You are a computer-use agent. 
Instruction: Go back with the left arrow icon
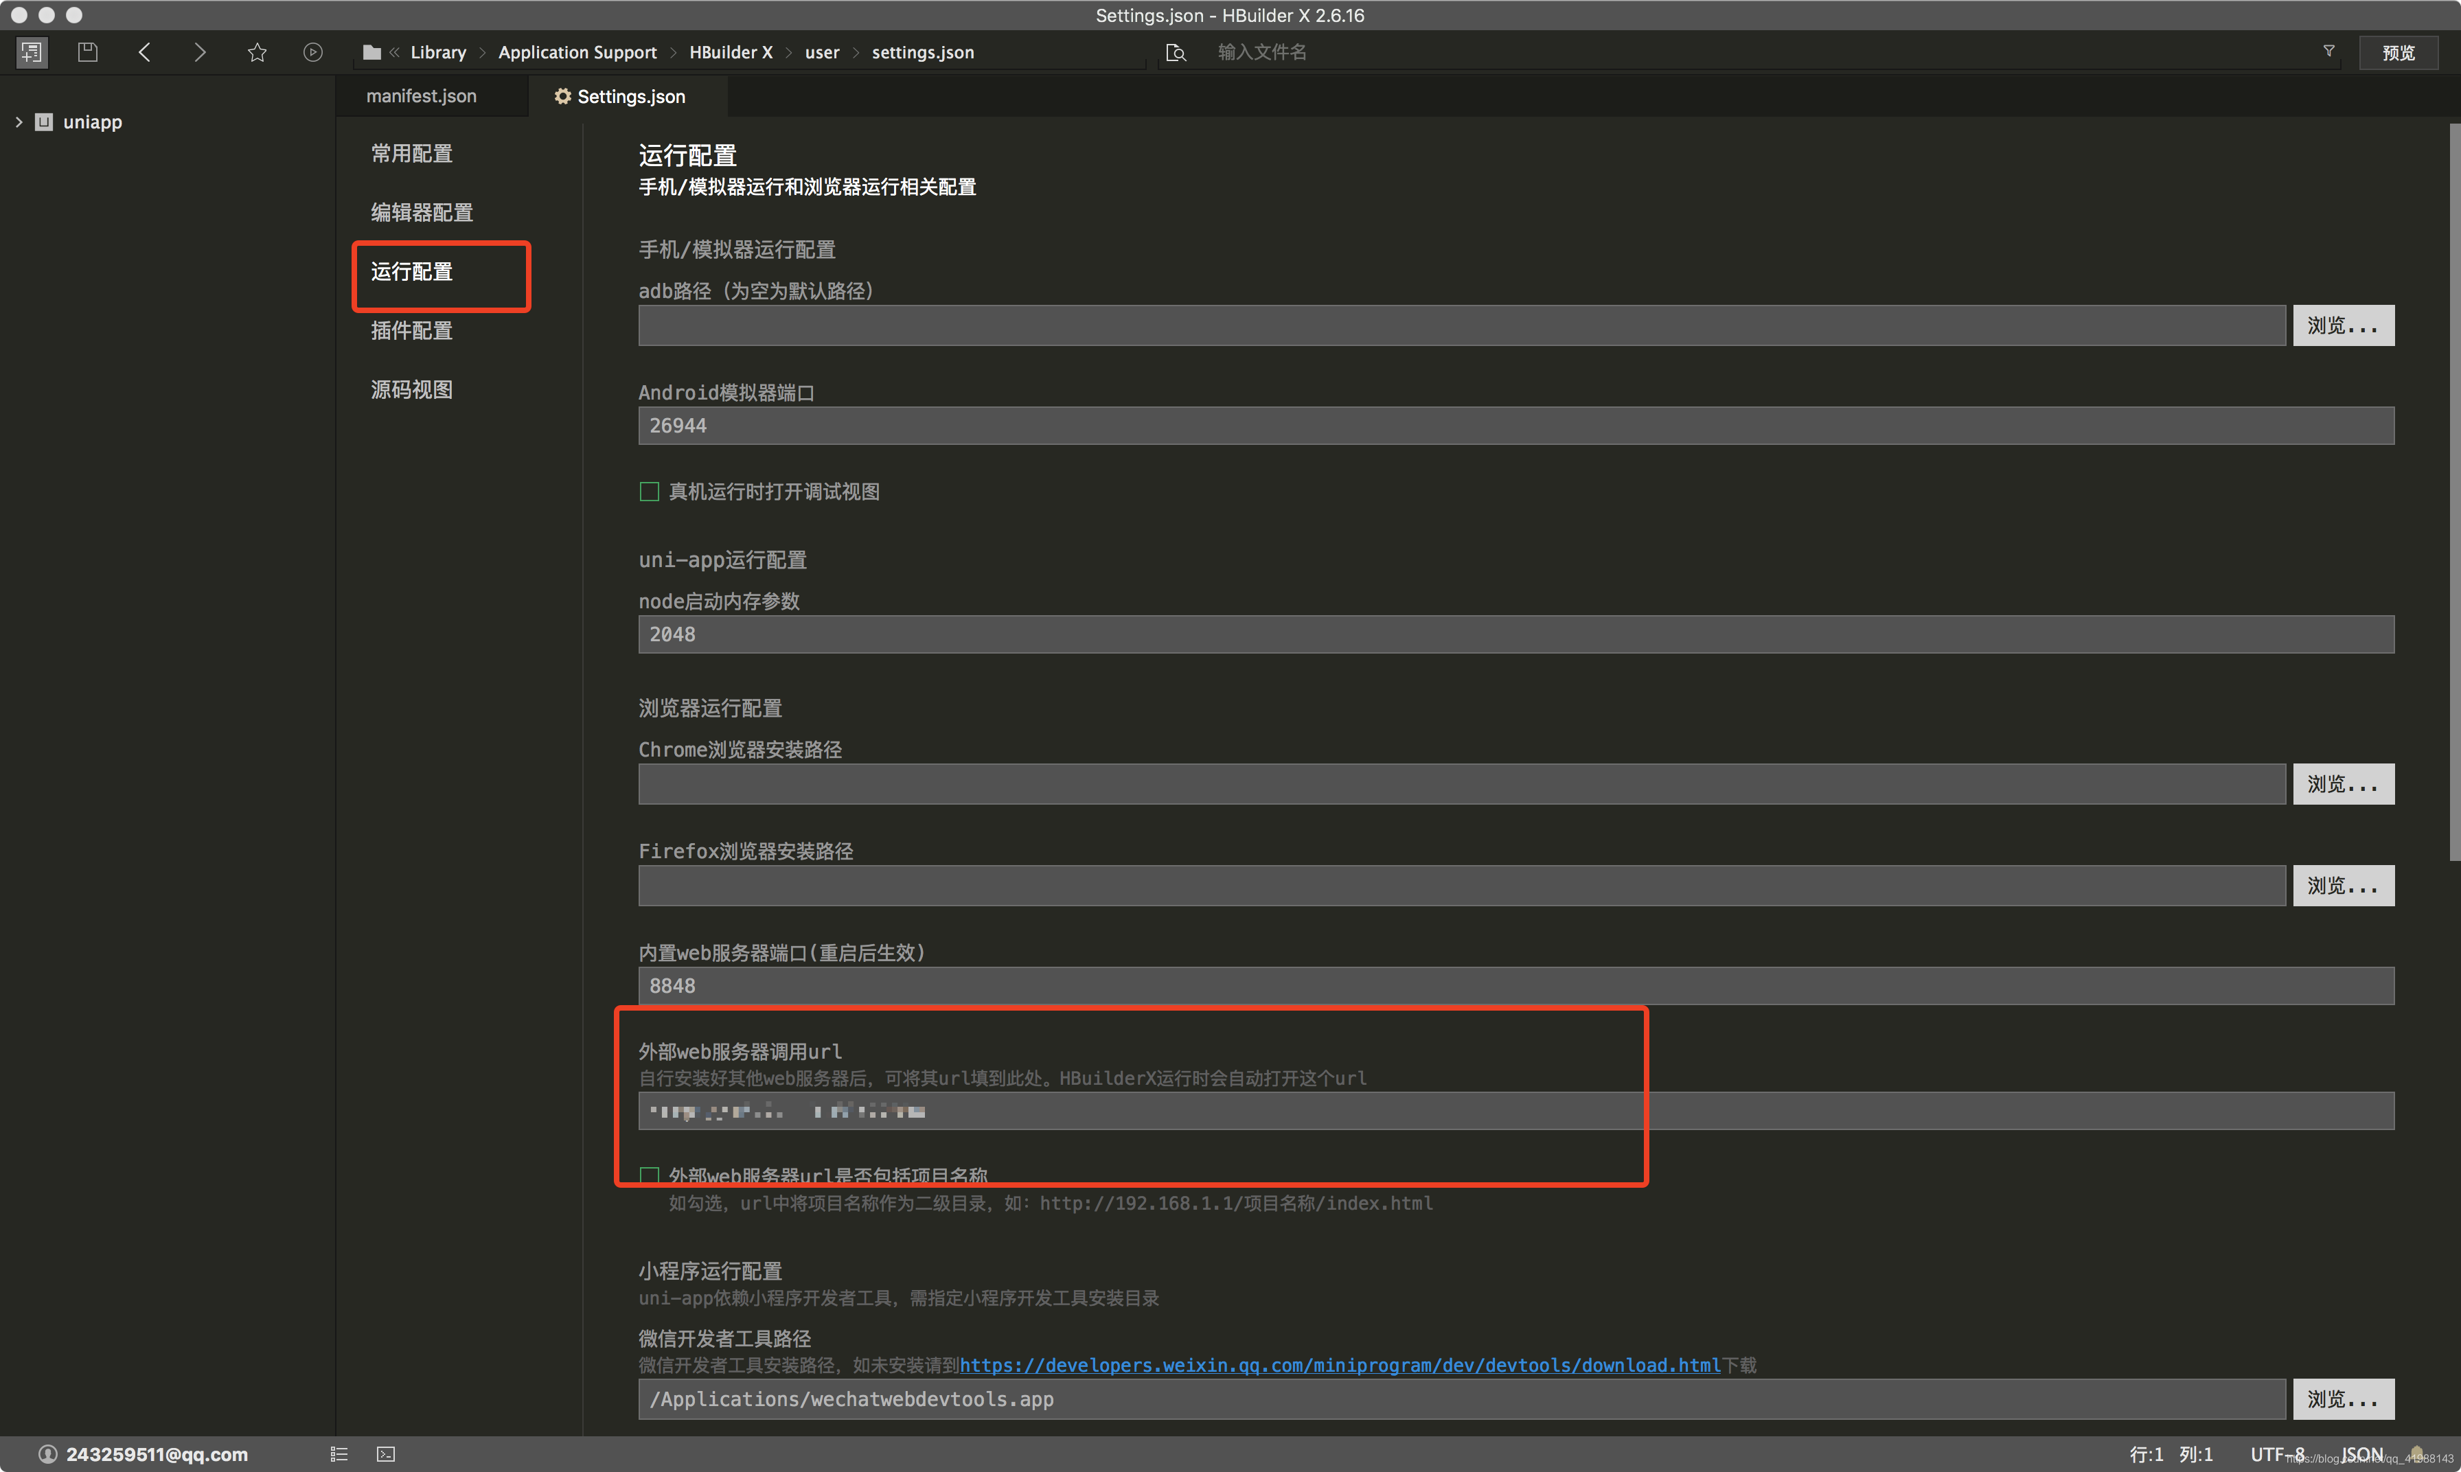[145, 51]
